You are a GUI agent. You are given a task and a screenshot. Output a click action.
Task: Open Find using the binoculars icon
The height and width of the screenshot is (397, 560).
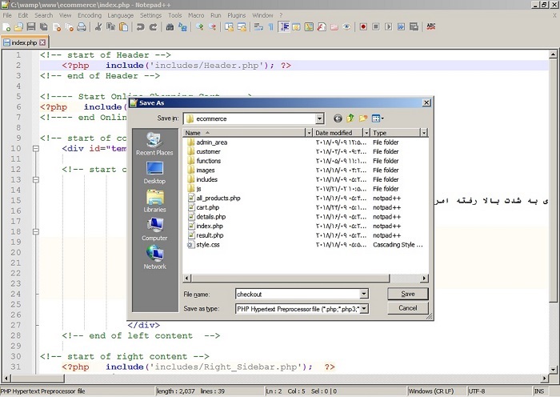click(x=170, y=26)
